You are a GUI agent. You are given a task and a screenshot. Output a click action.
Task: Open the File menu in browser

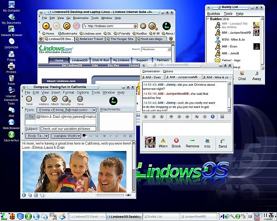(x=44, y=18)
